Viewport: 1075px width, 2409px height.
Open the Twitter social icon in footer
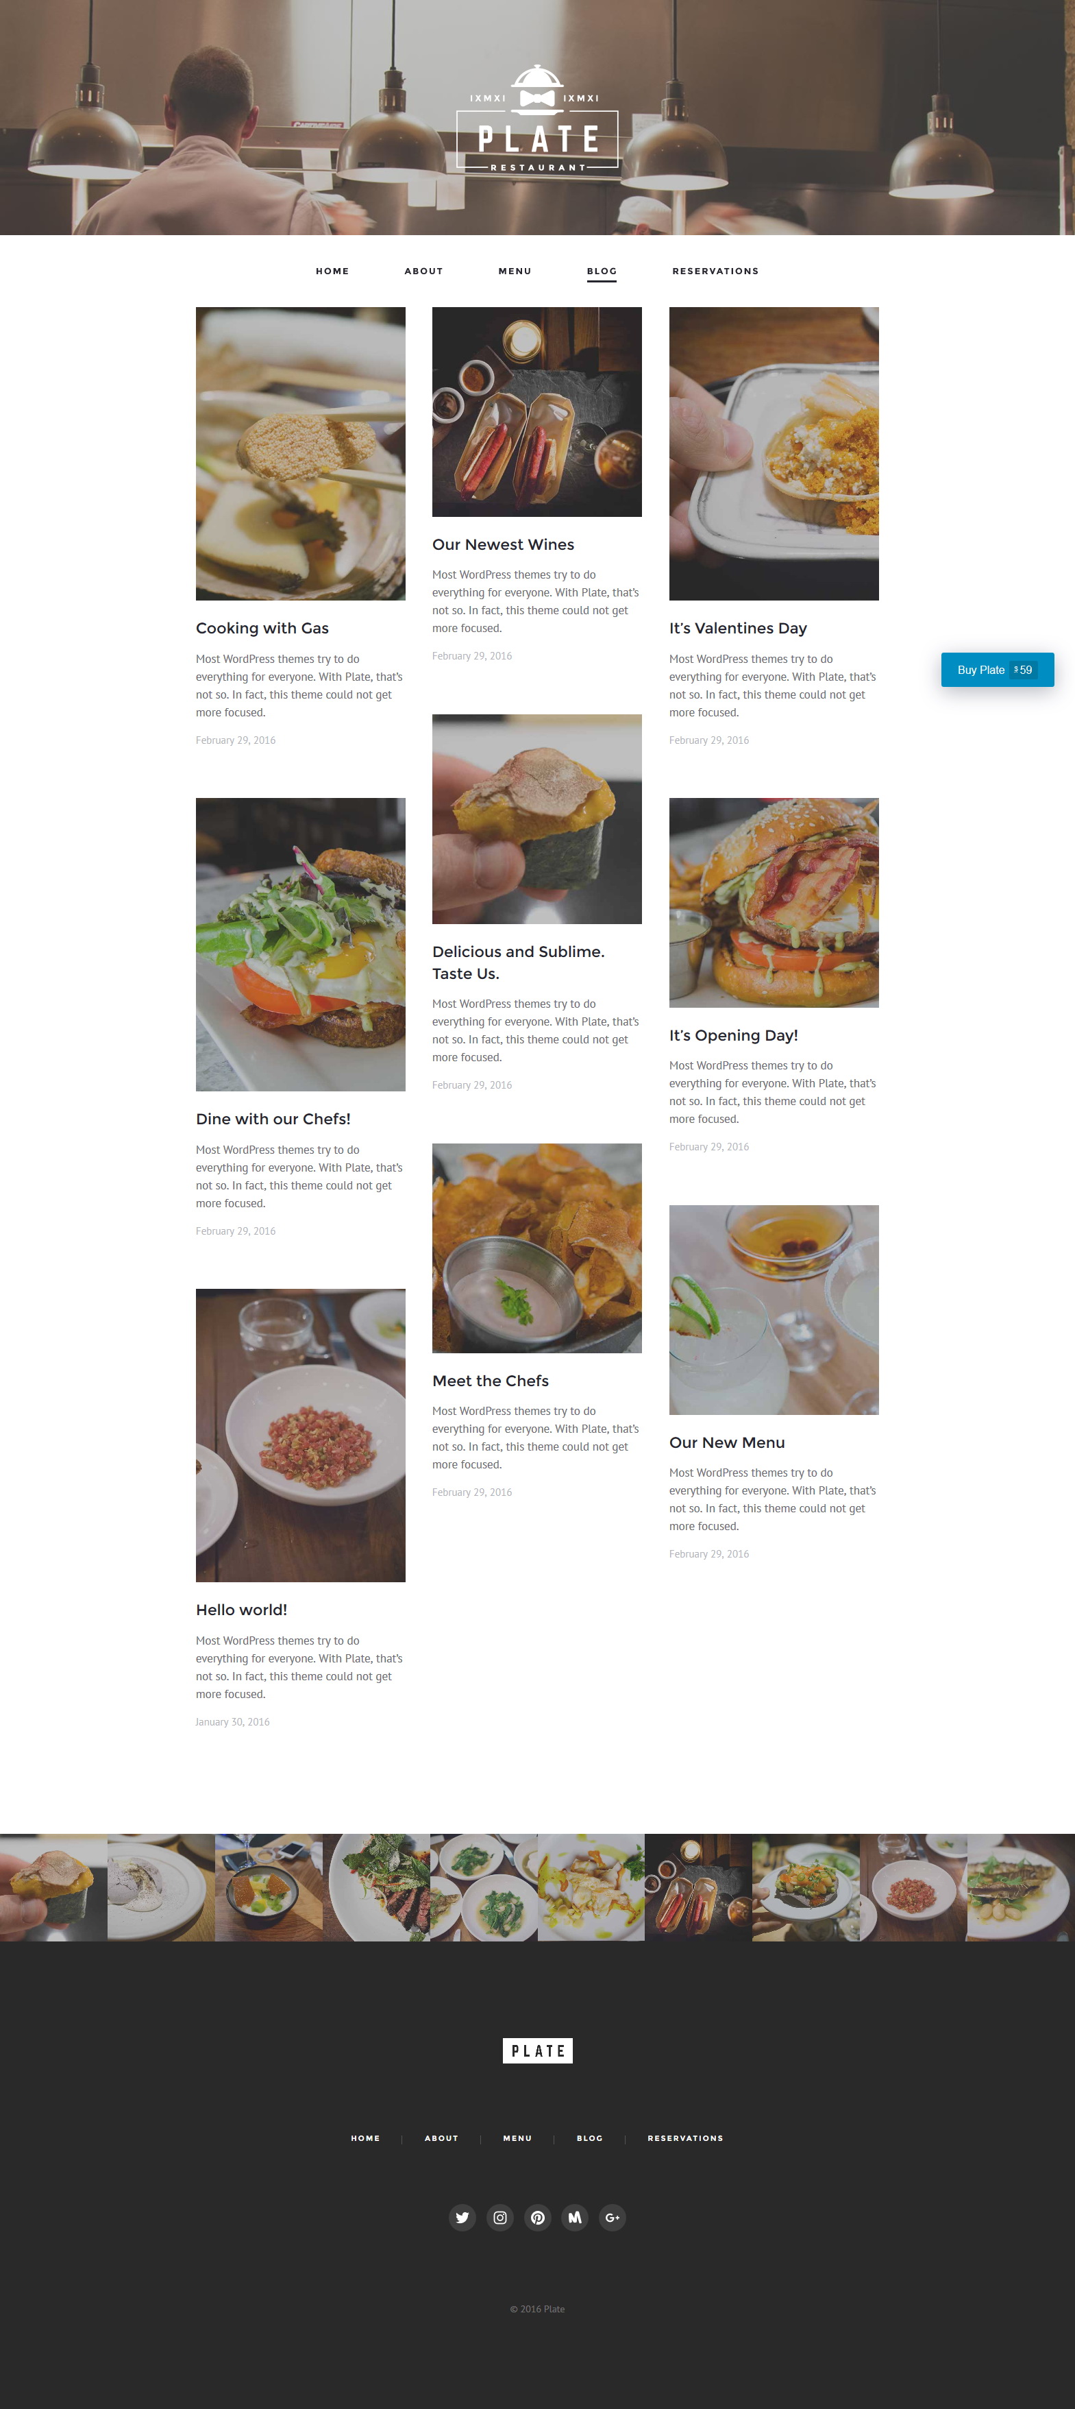tap(462, 2217)
